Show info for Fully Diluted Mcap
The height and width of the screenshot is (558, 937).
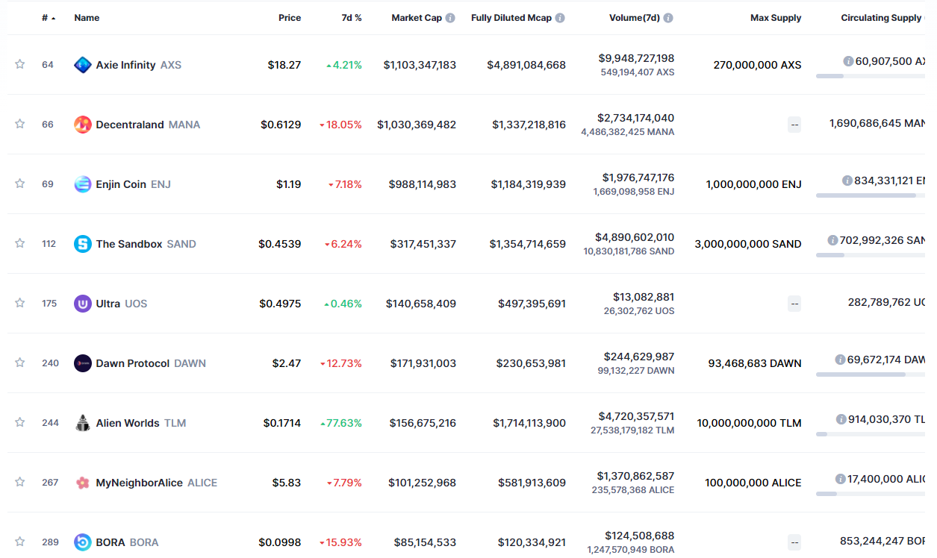(x=560, y=18)
